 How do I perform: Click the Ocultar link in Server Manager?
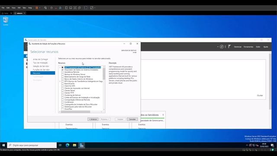click(260, 95)
